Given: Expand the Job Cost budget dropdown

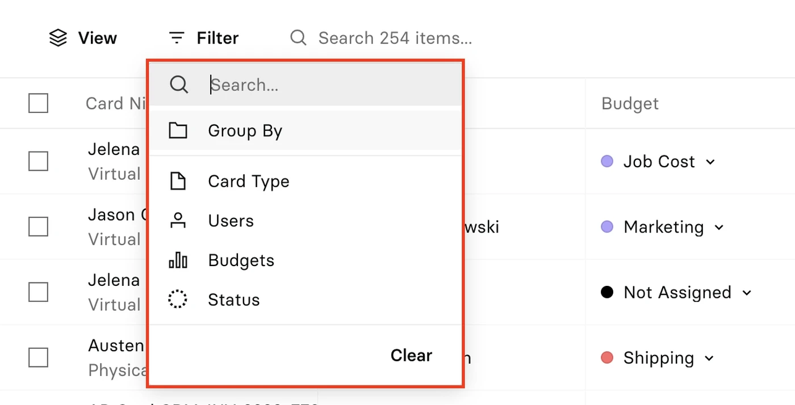Looking at the screenshot, I should pos(710,162).
